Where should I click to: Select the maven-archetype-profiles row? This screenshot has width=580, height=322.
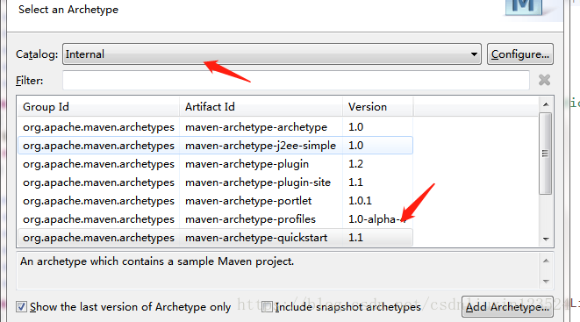tap(215, 219)
